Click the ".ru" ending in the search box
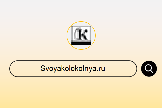This screenshot has width=162, height=108. tap(101, 69)
